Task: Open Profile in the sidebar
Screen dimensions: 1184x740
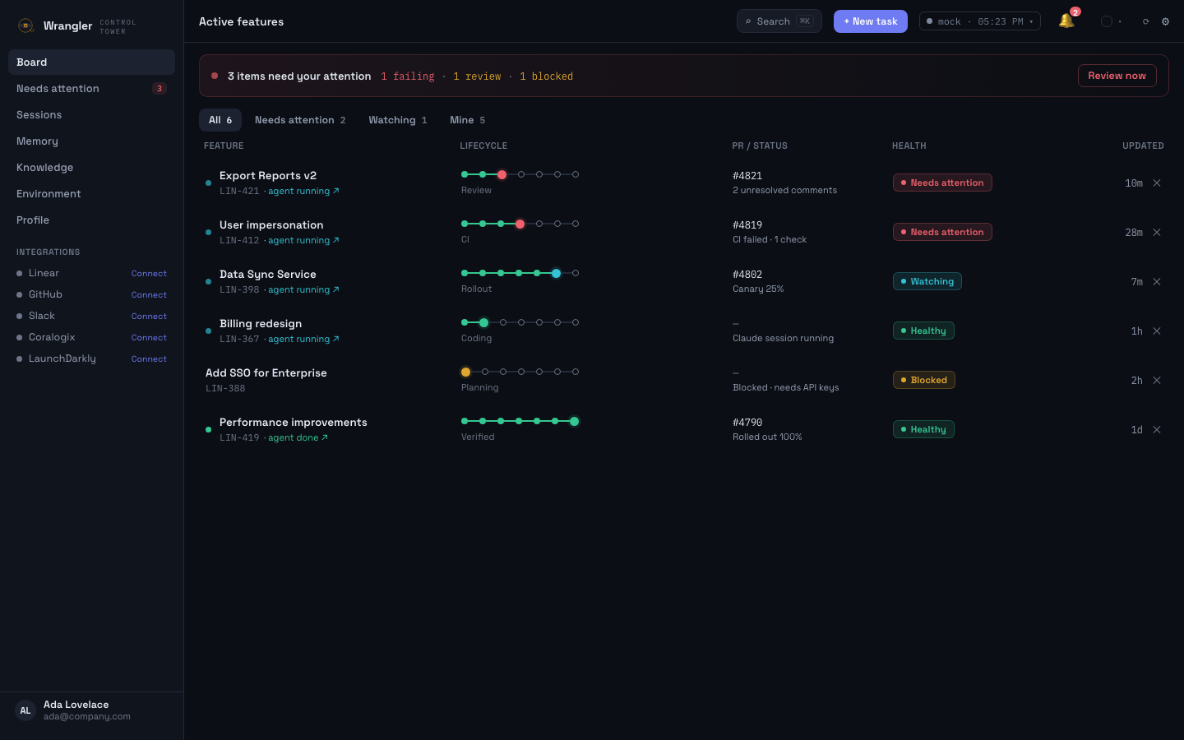Action: pyautogui.click(x=91, y=220)
